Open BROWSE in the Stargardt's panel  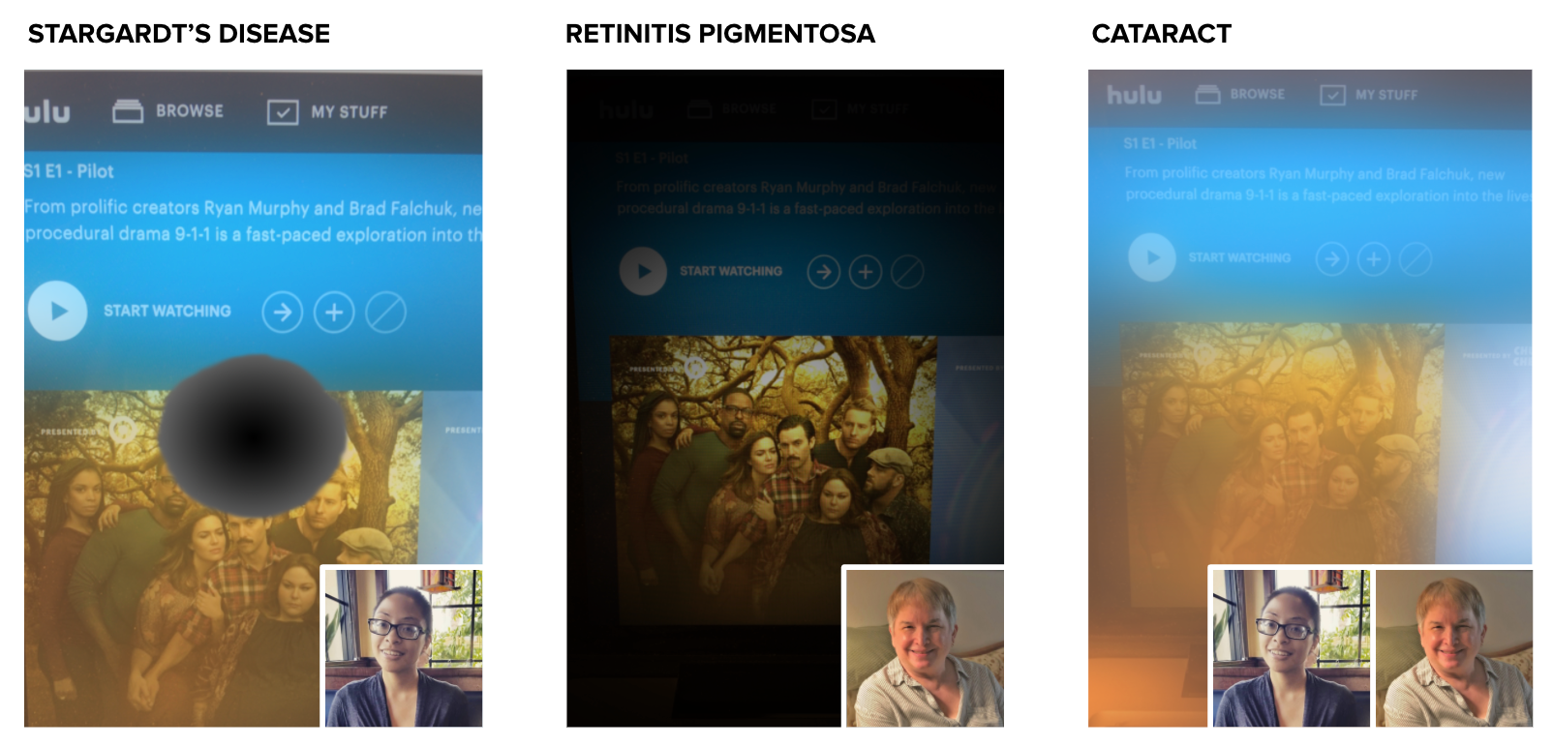tap(168, 111)
